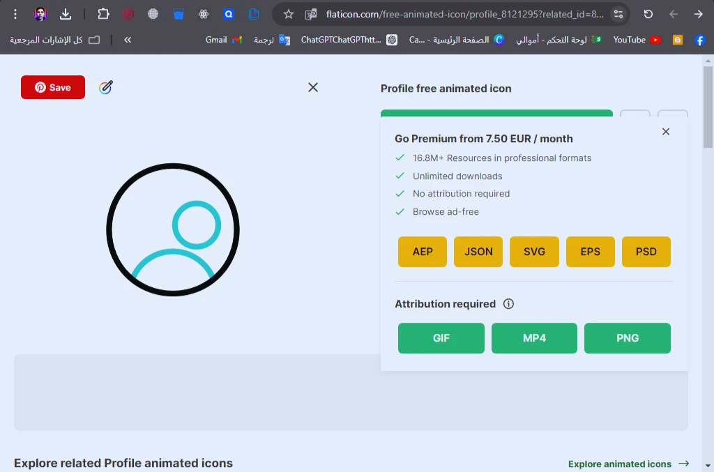Open the YouTube bookmark

637,40
